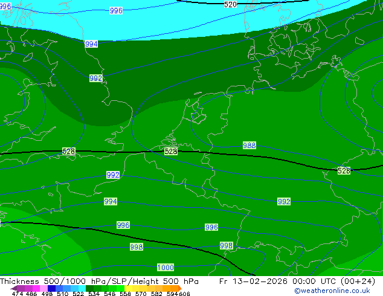Click the 1000 isobar label

click(166, 267)
